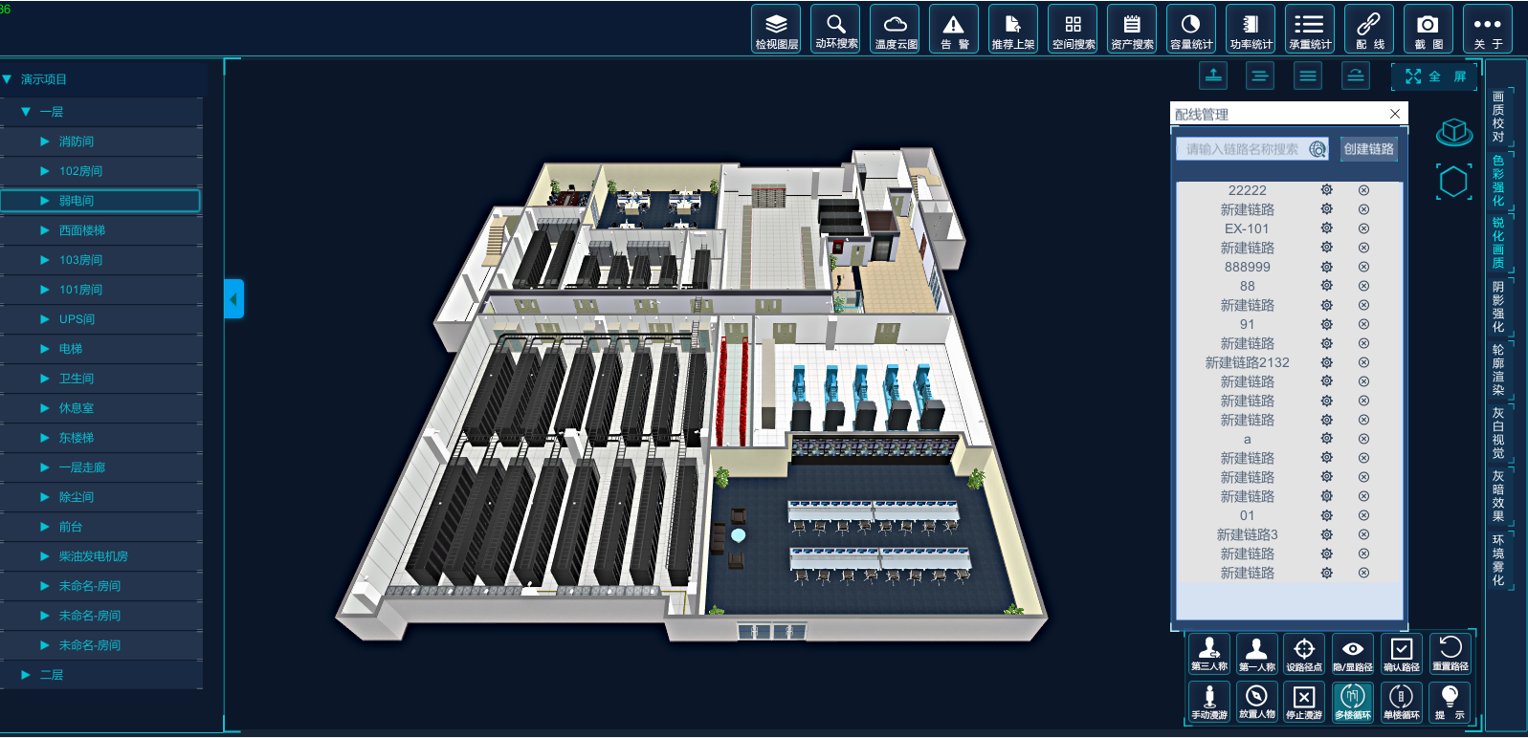
Task: Open 容量统计 capacity statistics
Action: [x=1190, y=30]
